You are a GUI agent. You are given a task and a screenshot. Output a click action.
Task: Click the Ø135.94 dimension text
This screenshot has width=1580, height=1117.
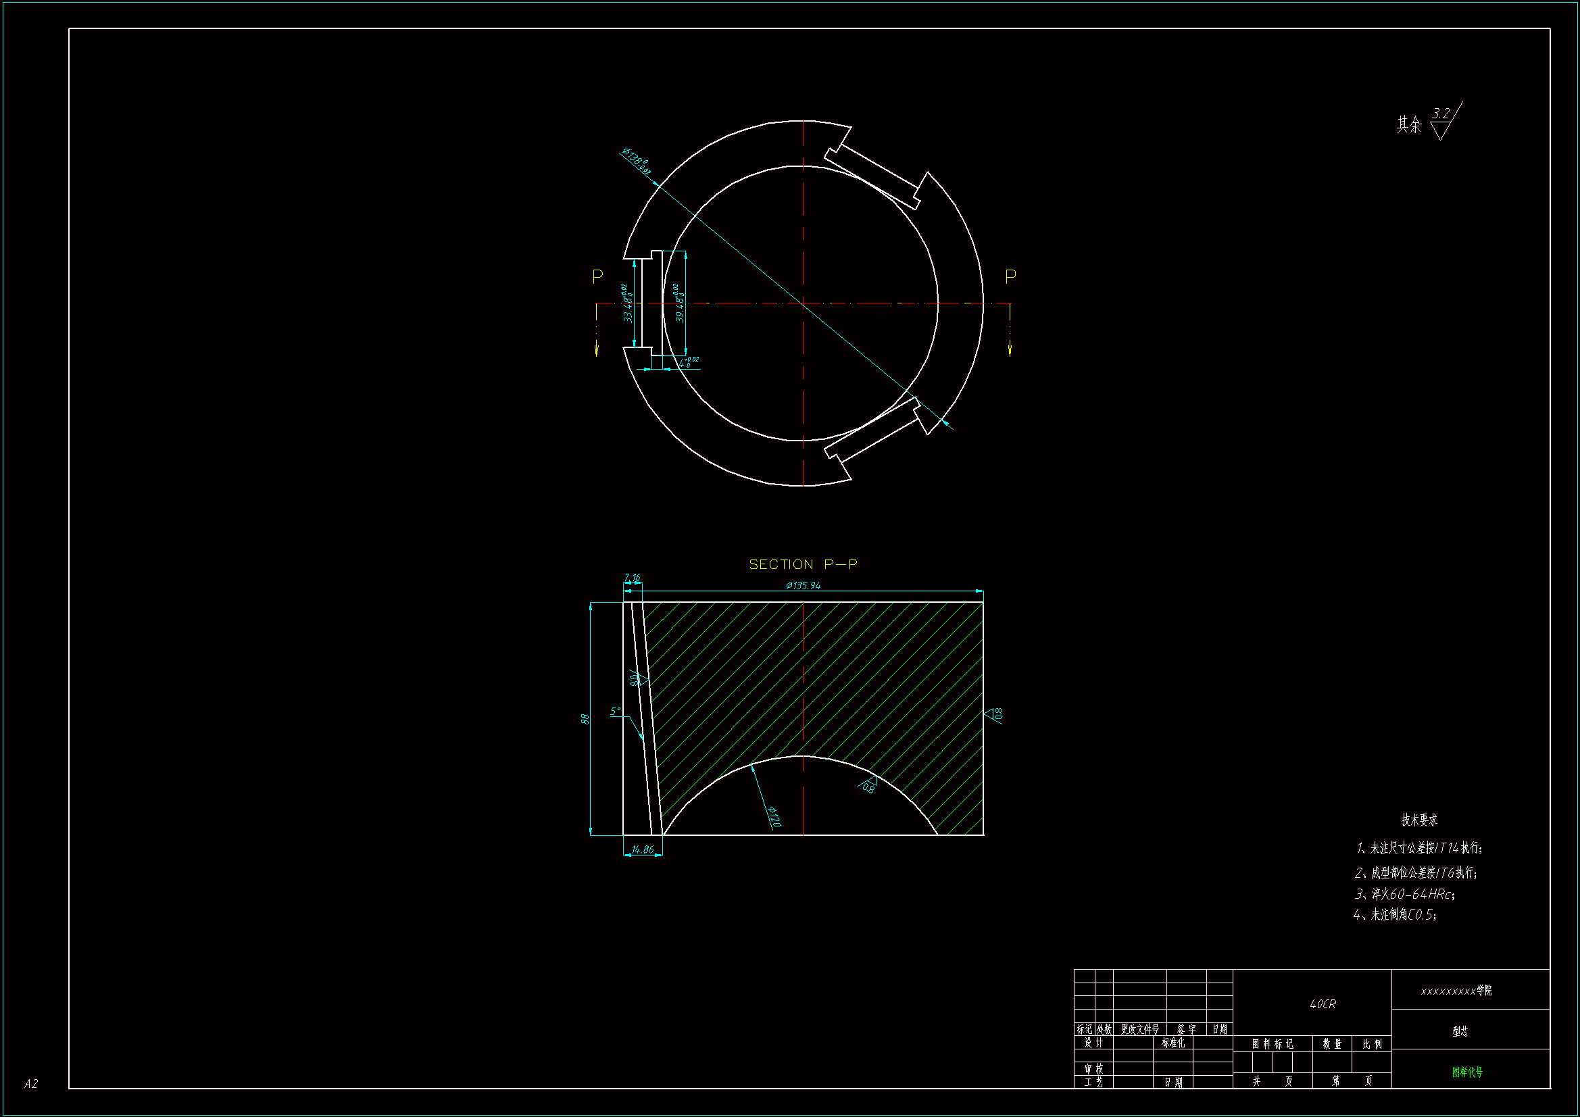(x=803, y=586)
